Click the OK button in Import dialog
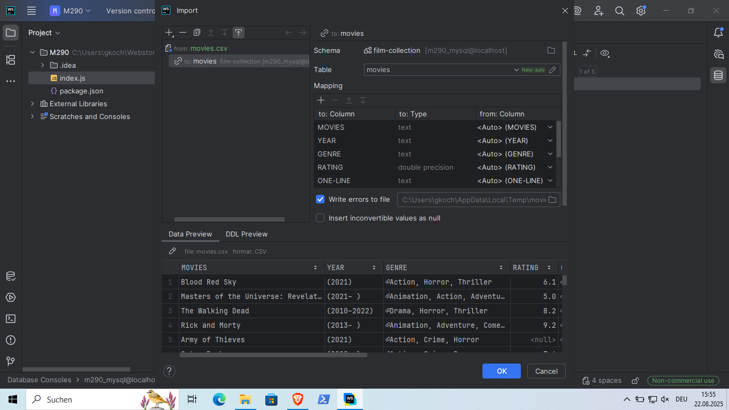The height and width of the screenshot is (410, 729). coord(502,371)
